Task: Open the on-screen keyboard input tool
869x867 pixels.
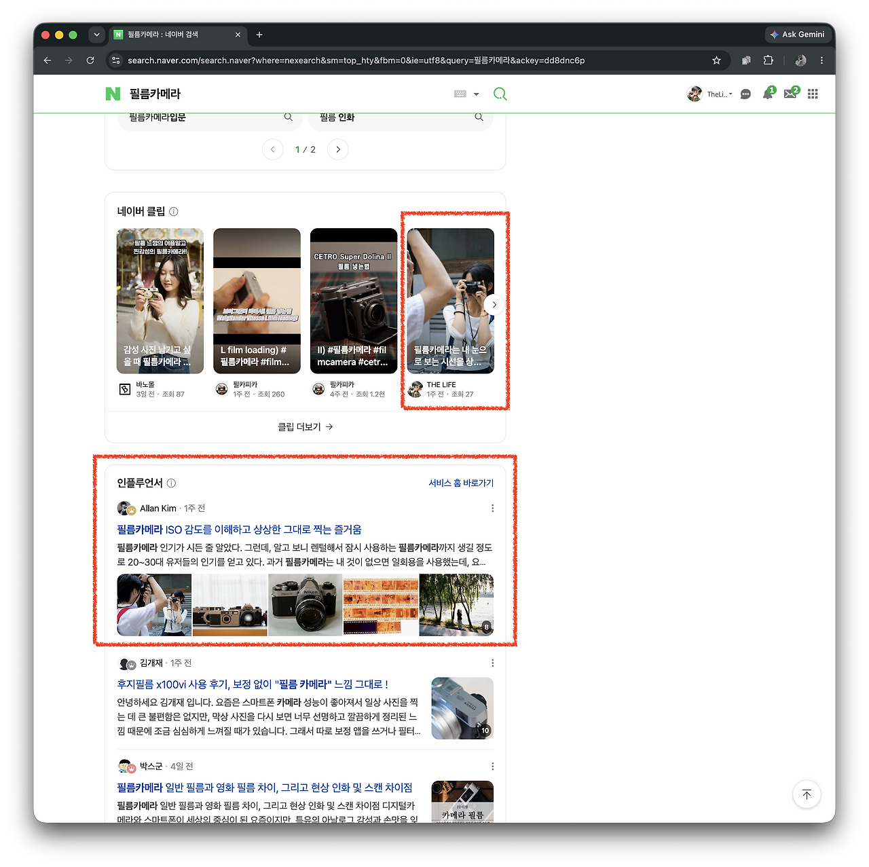Action: pos(460,94)
